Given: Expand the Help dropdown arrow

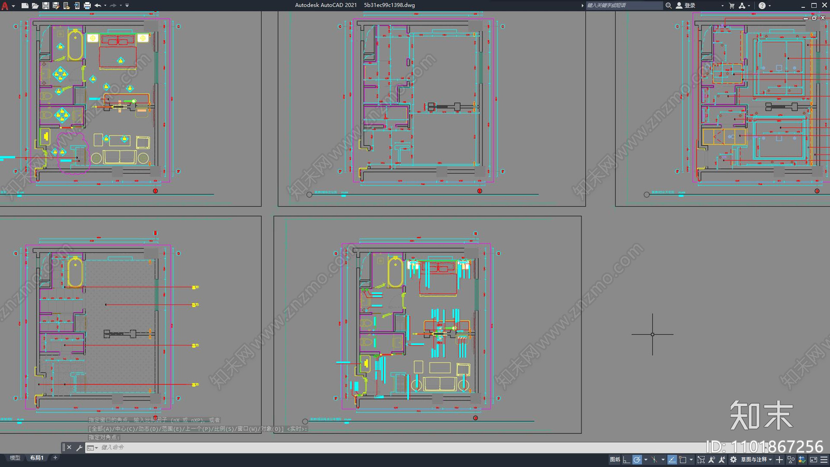Looking at the screenshot, I should coord(769,6).
